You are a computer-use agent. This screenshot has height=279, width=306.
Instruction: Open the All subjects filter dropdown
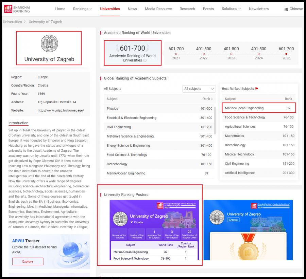click(x=199, y=89)
